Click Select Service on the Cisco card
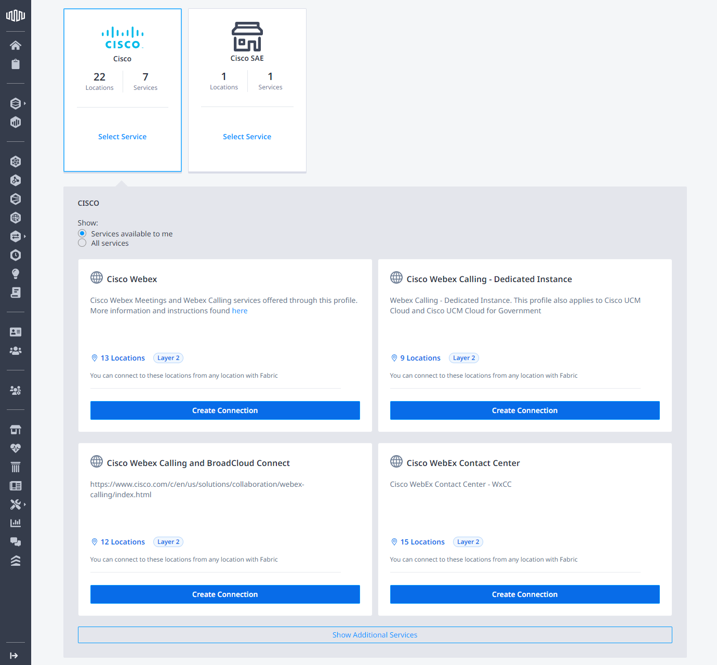 (x=122, y=137)
